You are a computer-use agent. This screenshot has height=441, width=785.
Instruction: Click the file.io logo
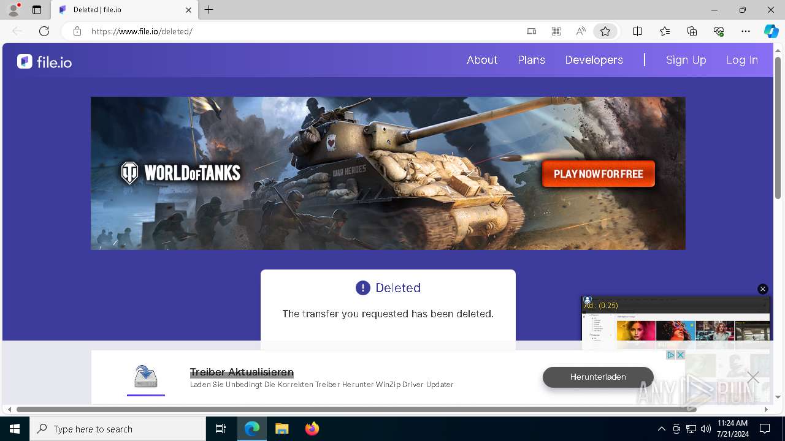click(x=44, y=61)
